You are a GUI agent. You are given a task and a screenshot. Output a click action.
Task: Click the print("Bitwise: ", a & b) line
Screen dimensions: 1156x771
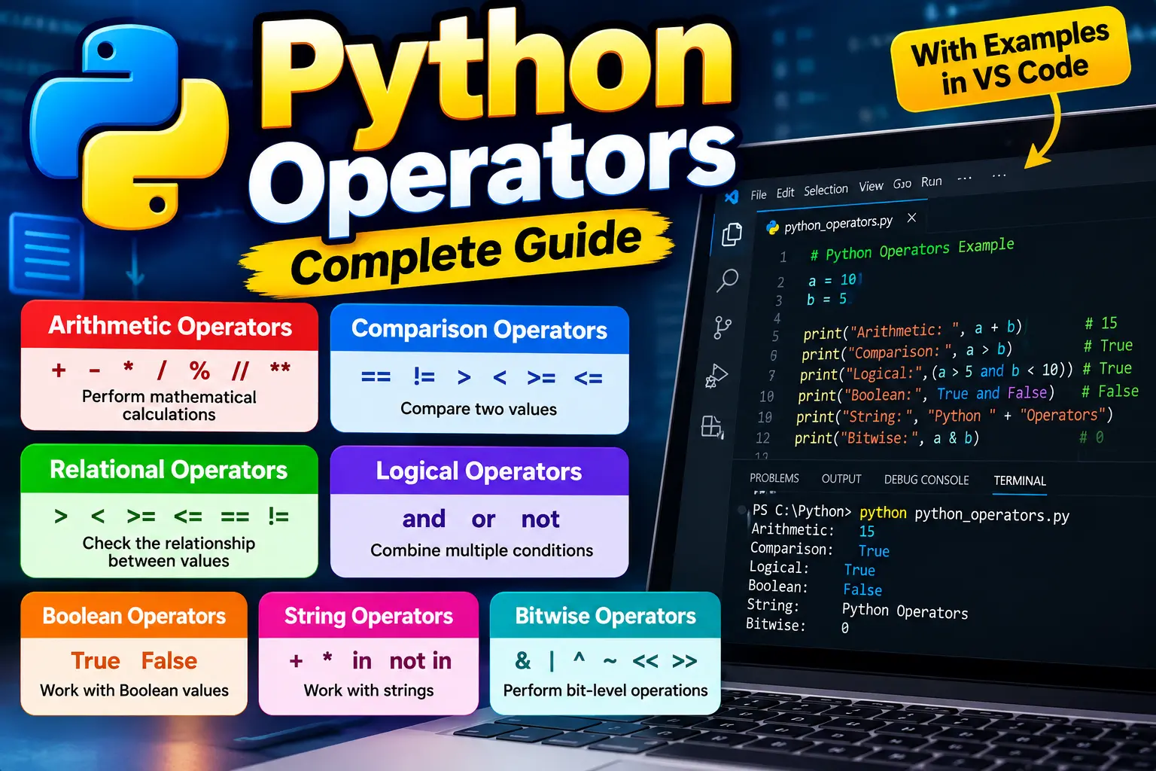[887, 437]
